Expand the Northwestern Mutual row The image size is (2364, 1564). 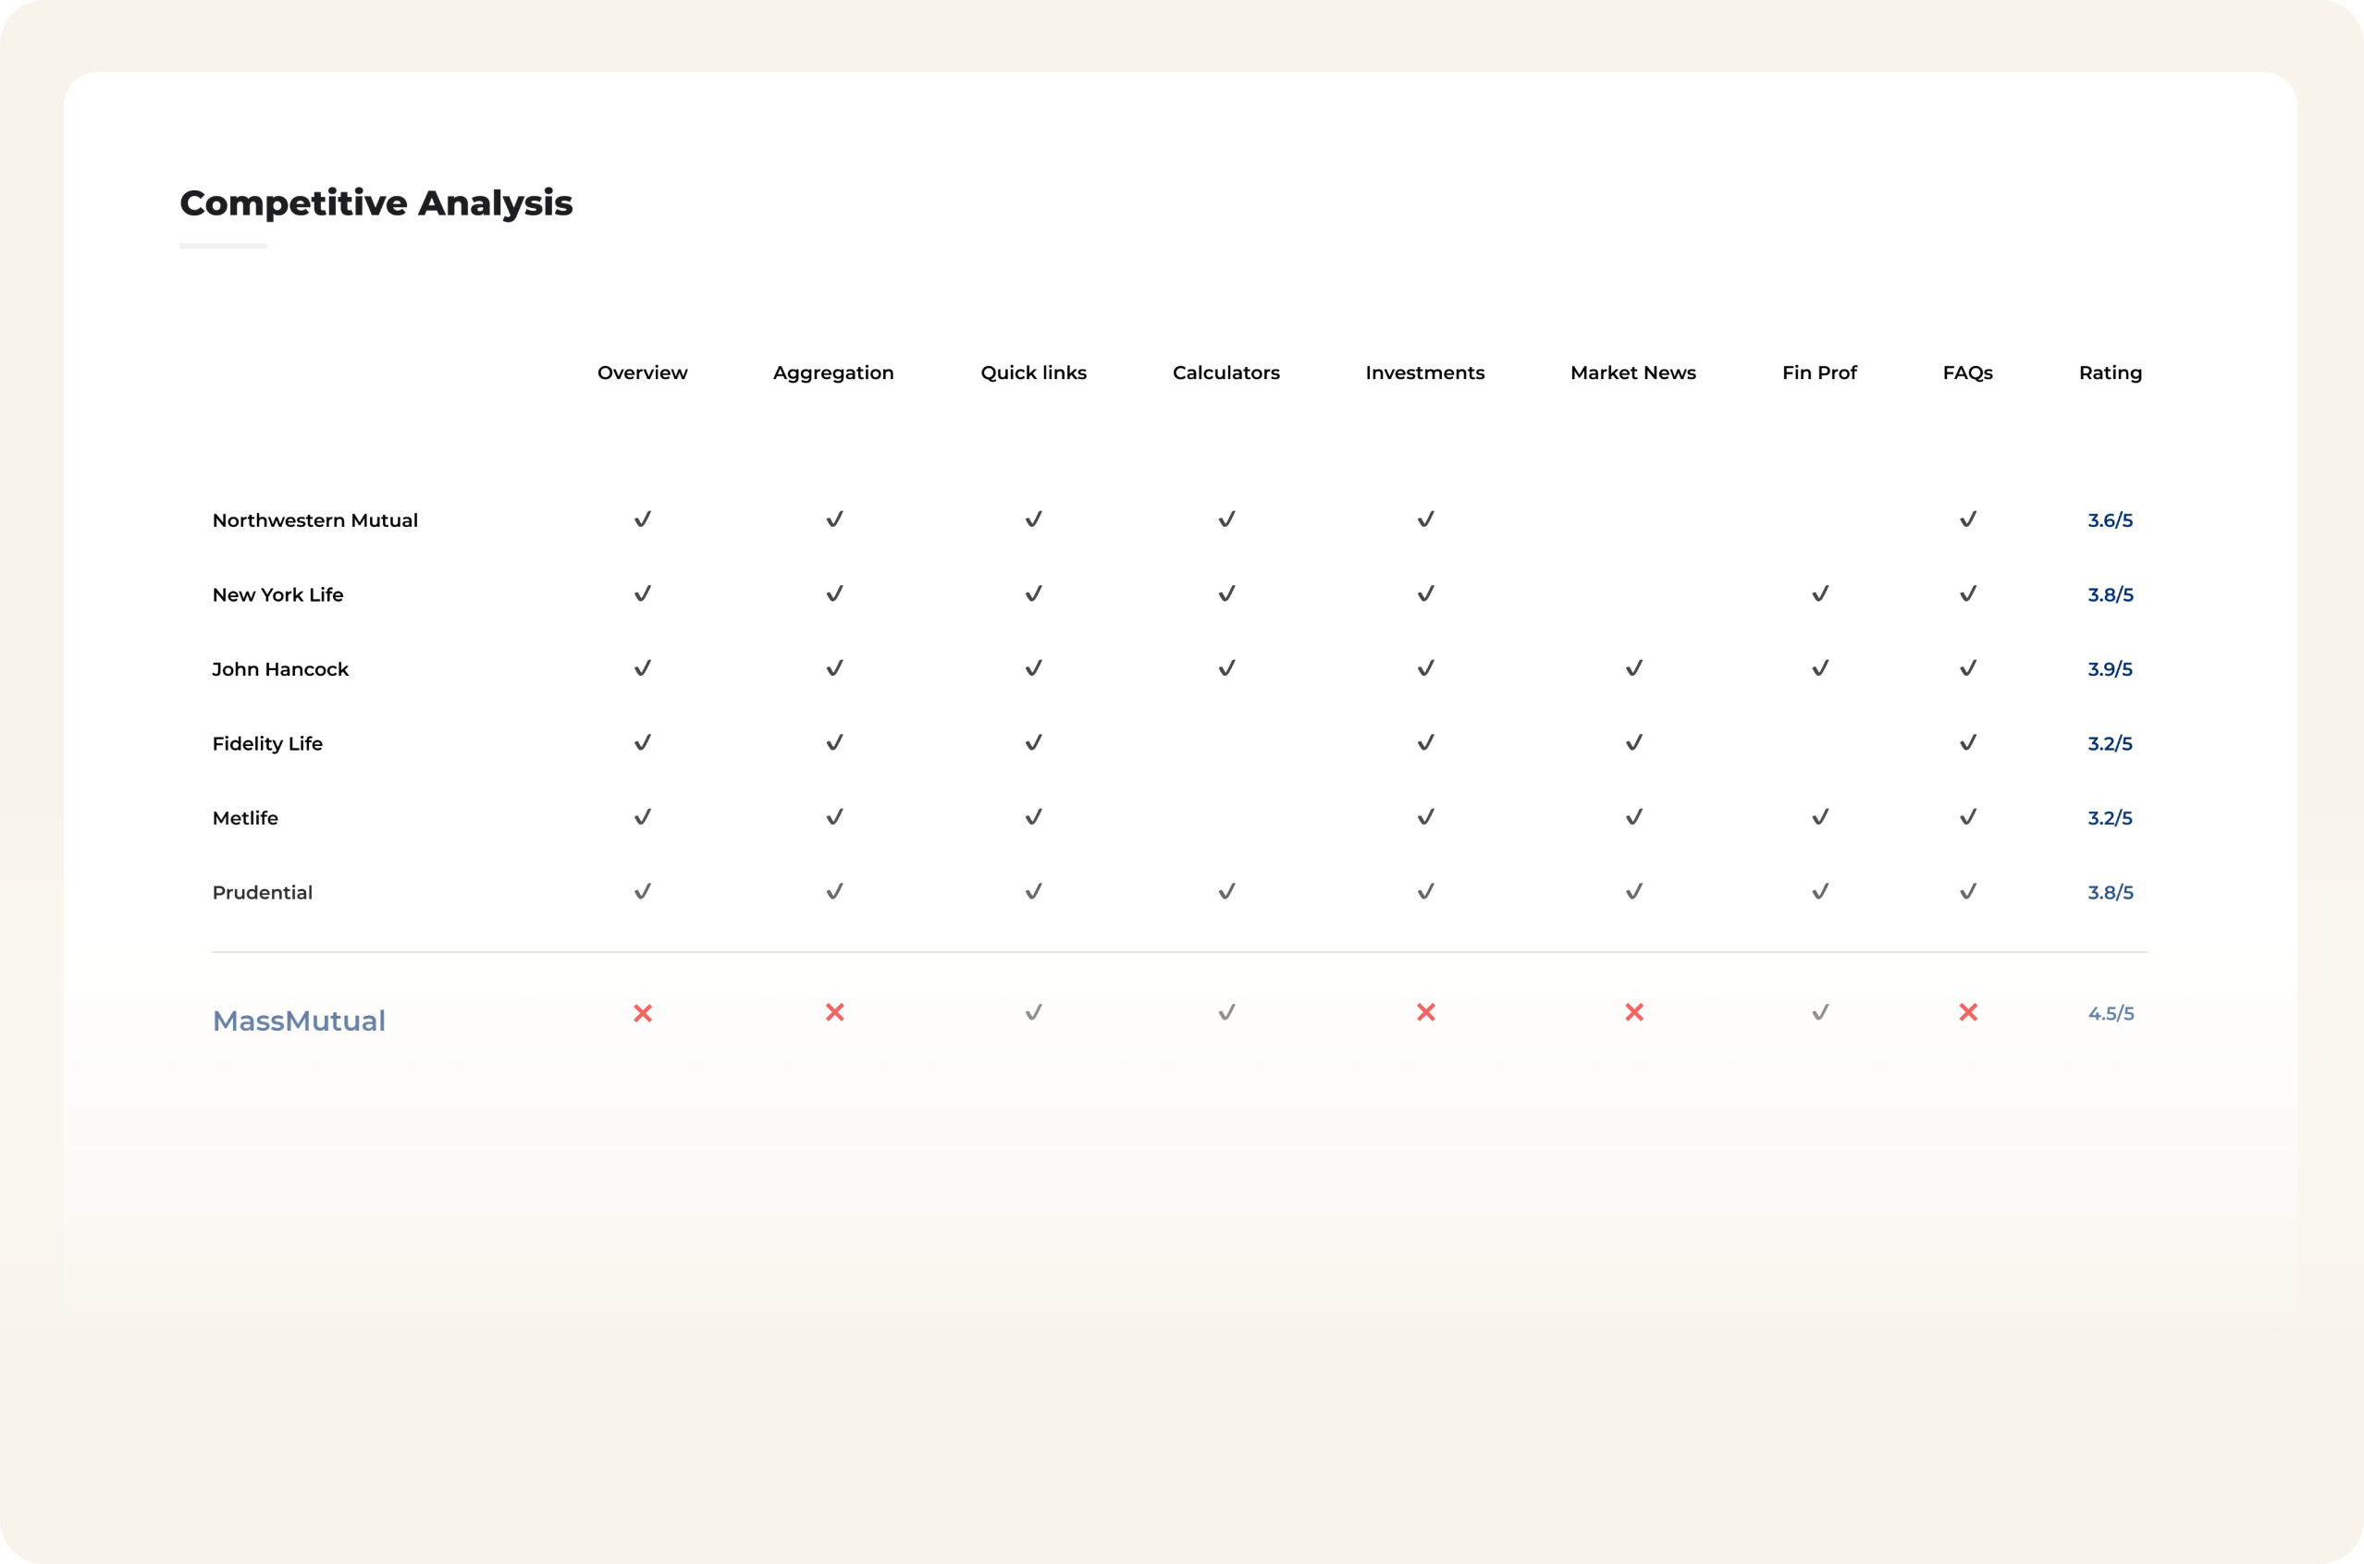click(x=314, y=519)
